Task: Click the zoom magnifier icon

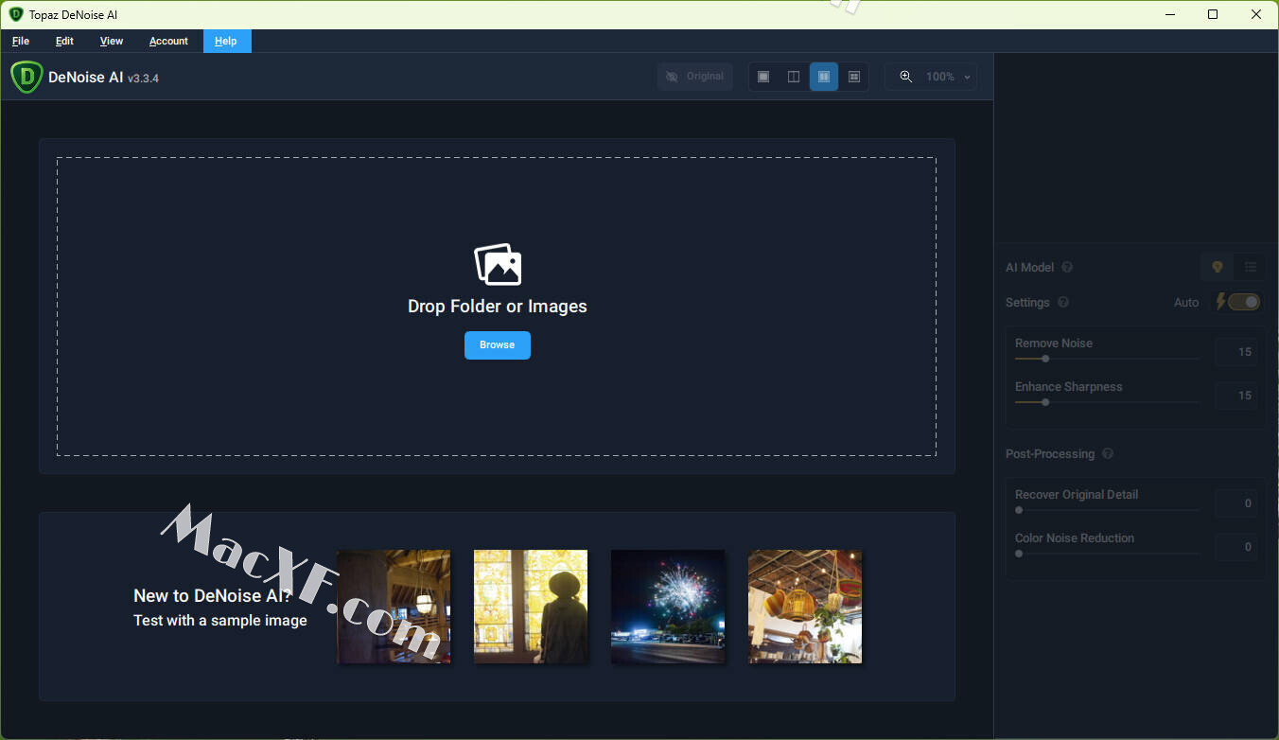Action: (x=906, y=77)
